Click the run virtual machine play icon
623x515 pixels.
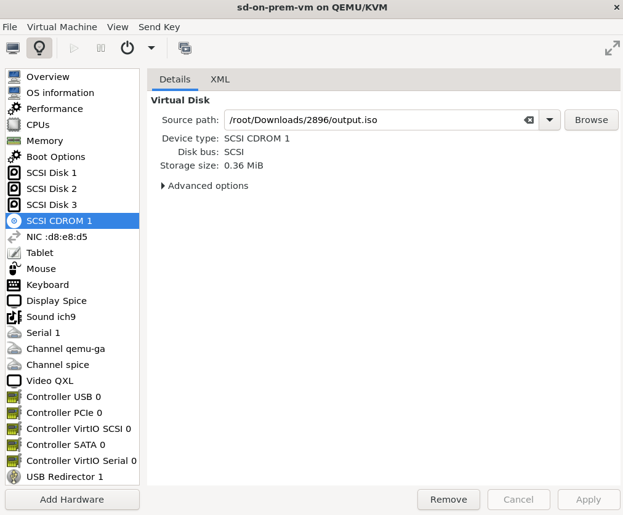[74, 48]
